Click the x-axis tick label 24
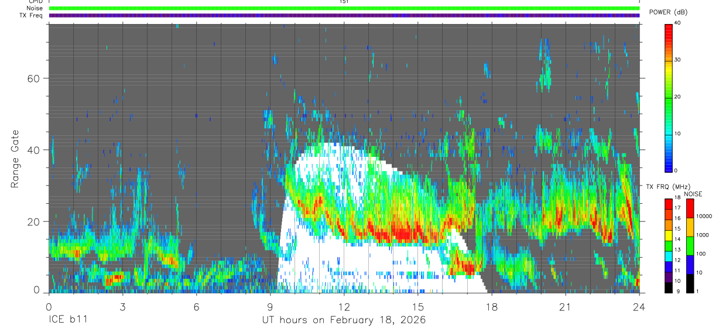 coord(639,306)
